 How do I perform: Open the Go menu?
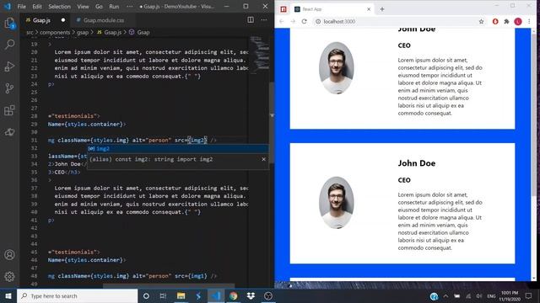tap(99, 7)
